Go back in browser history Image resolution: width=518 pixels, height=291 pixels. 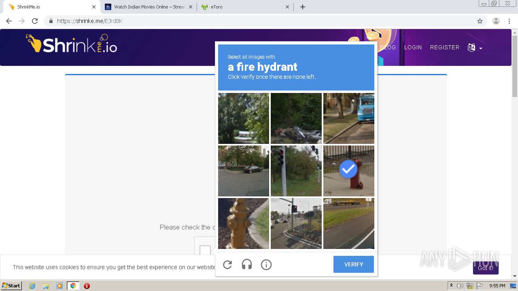coord(9,21)
